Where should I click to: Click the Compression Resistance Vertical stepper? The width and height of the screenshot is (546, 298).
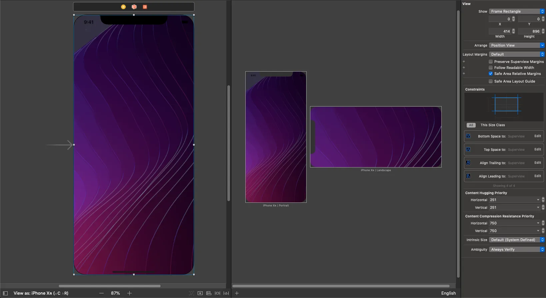tap(543, 231)
